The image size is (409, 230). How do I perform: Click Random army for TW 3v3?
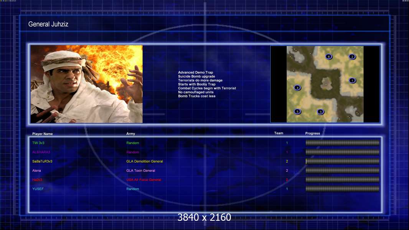click(133, 143)
